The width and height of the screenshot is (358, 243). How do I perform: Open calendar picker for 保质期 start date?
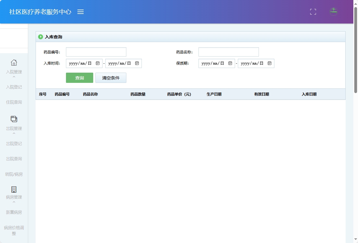230,63
